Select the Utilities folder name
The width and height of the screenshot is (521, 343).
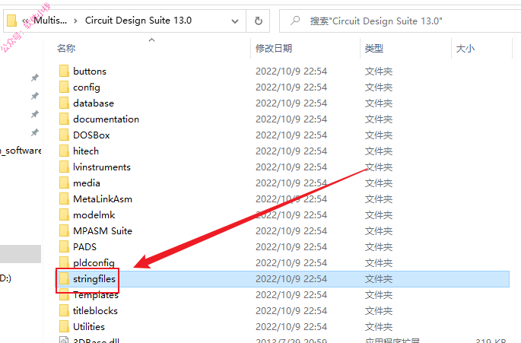(x=89, y=327)
